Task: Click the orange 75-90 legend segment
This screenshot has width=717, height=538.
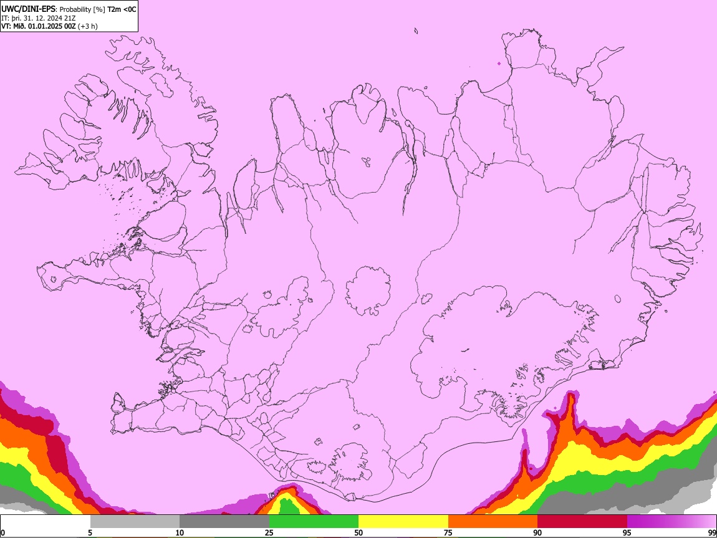Action: [x=493, y=522]
